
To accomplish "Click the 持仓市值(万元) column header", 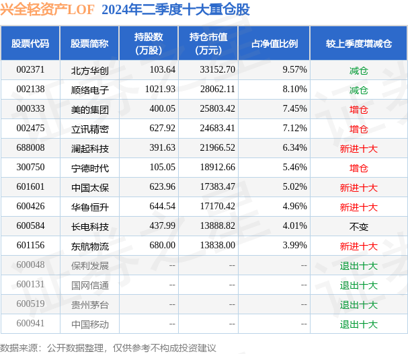I will [x=208, y=44].
